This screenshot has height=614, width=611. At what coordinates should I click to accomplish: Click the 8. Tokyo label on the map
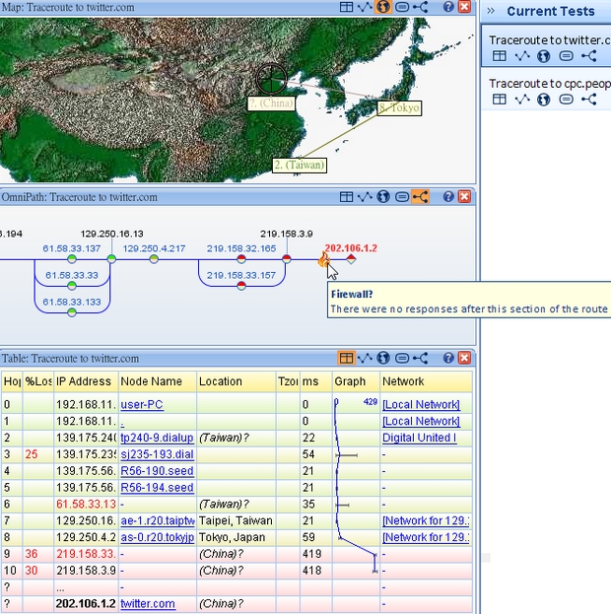399,108
